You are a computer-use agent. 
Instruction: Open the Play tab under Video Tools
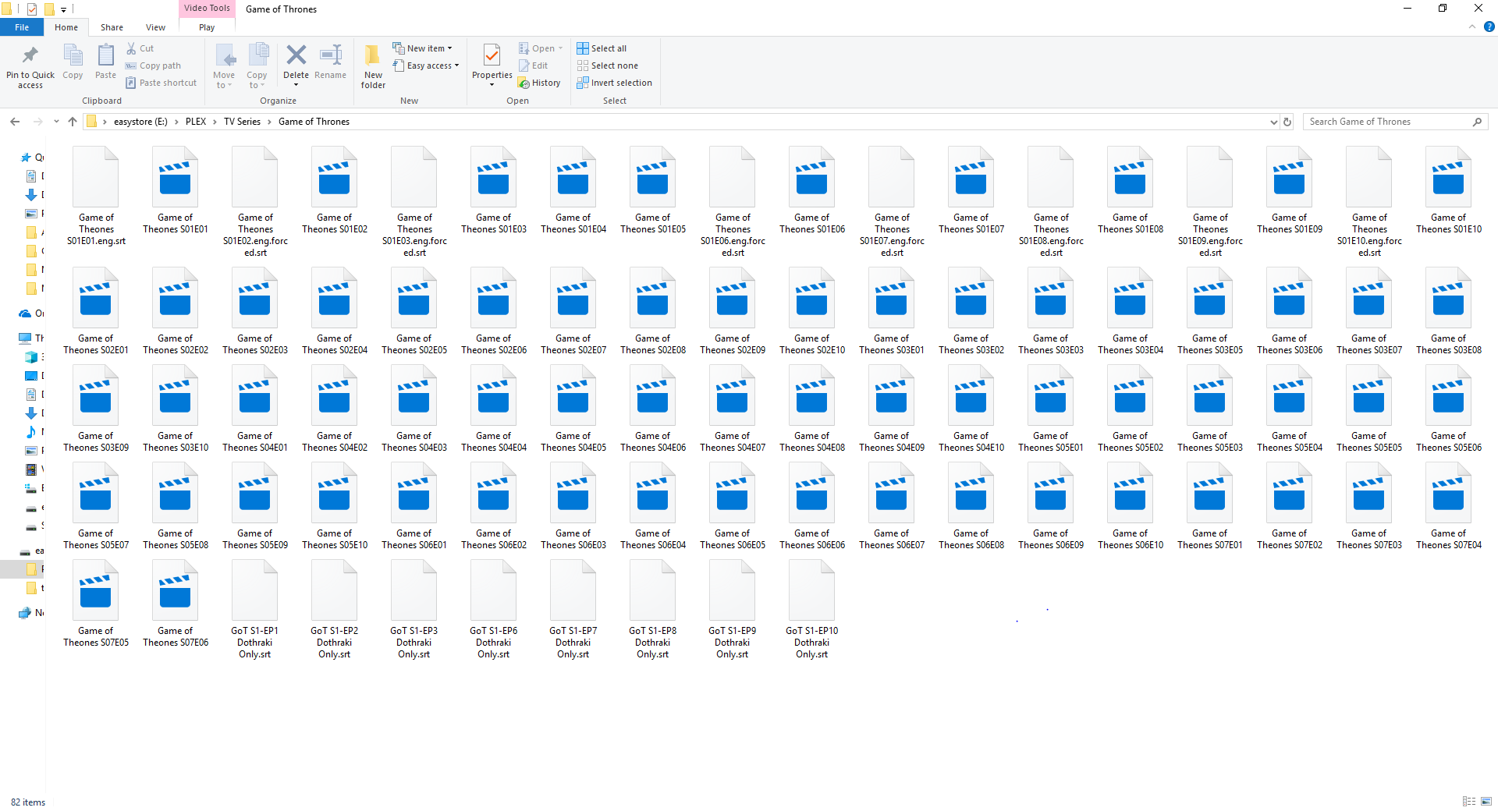(207, 27)
